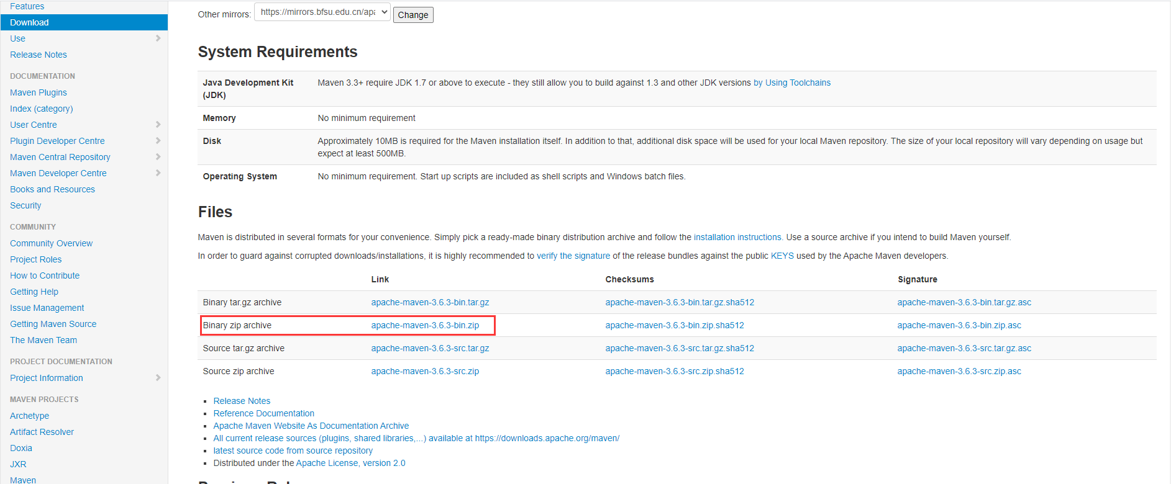Open the Doxia project link
Image resolution: width=1171 pixels, height=484 pixels.
pyautogui.click(x=21, y=448)
